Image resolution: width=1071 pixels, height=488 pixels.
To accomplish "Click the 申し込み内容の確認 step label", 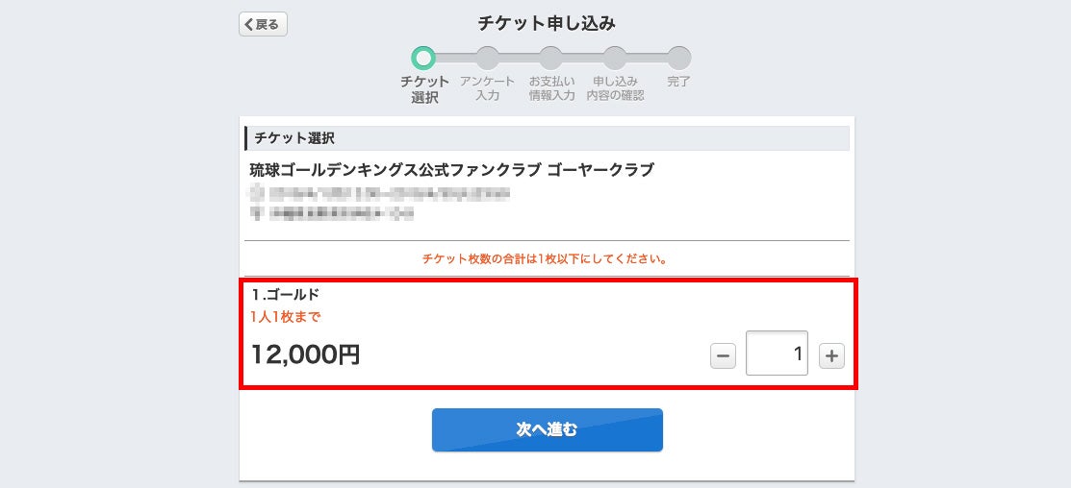I will (615, 88).
